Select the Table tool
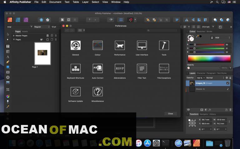 (x=8, y=52)
